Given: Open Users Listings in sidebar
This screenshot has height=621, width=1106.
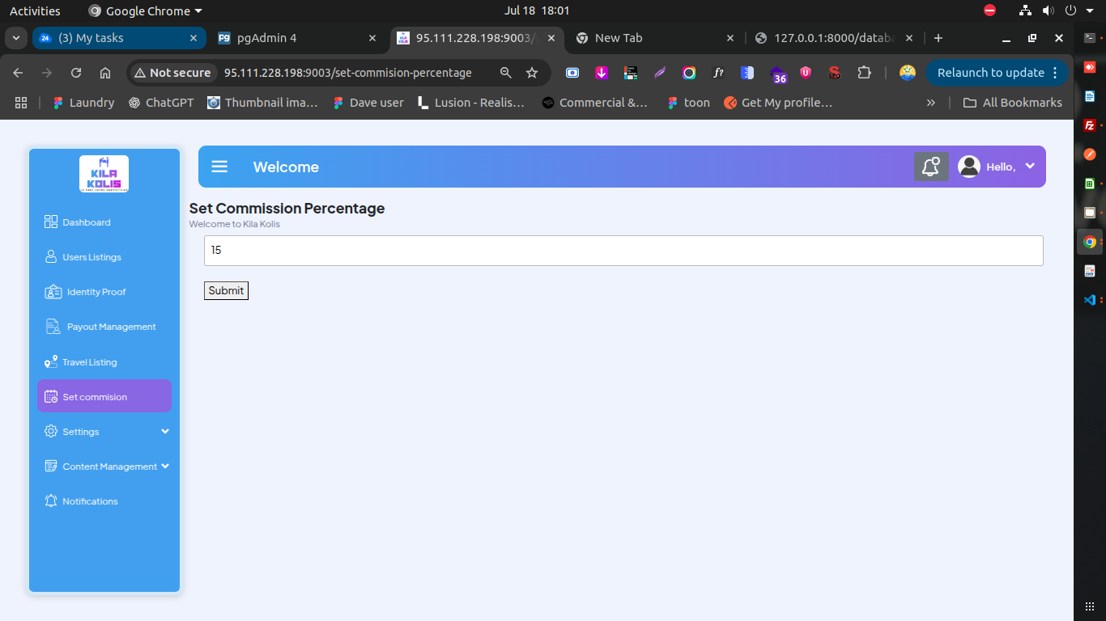Looking at the screenshot, I should click(91, 257).
